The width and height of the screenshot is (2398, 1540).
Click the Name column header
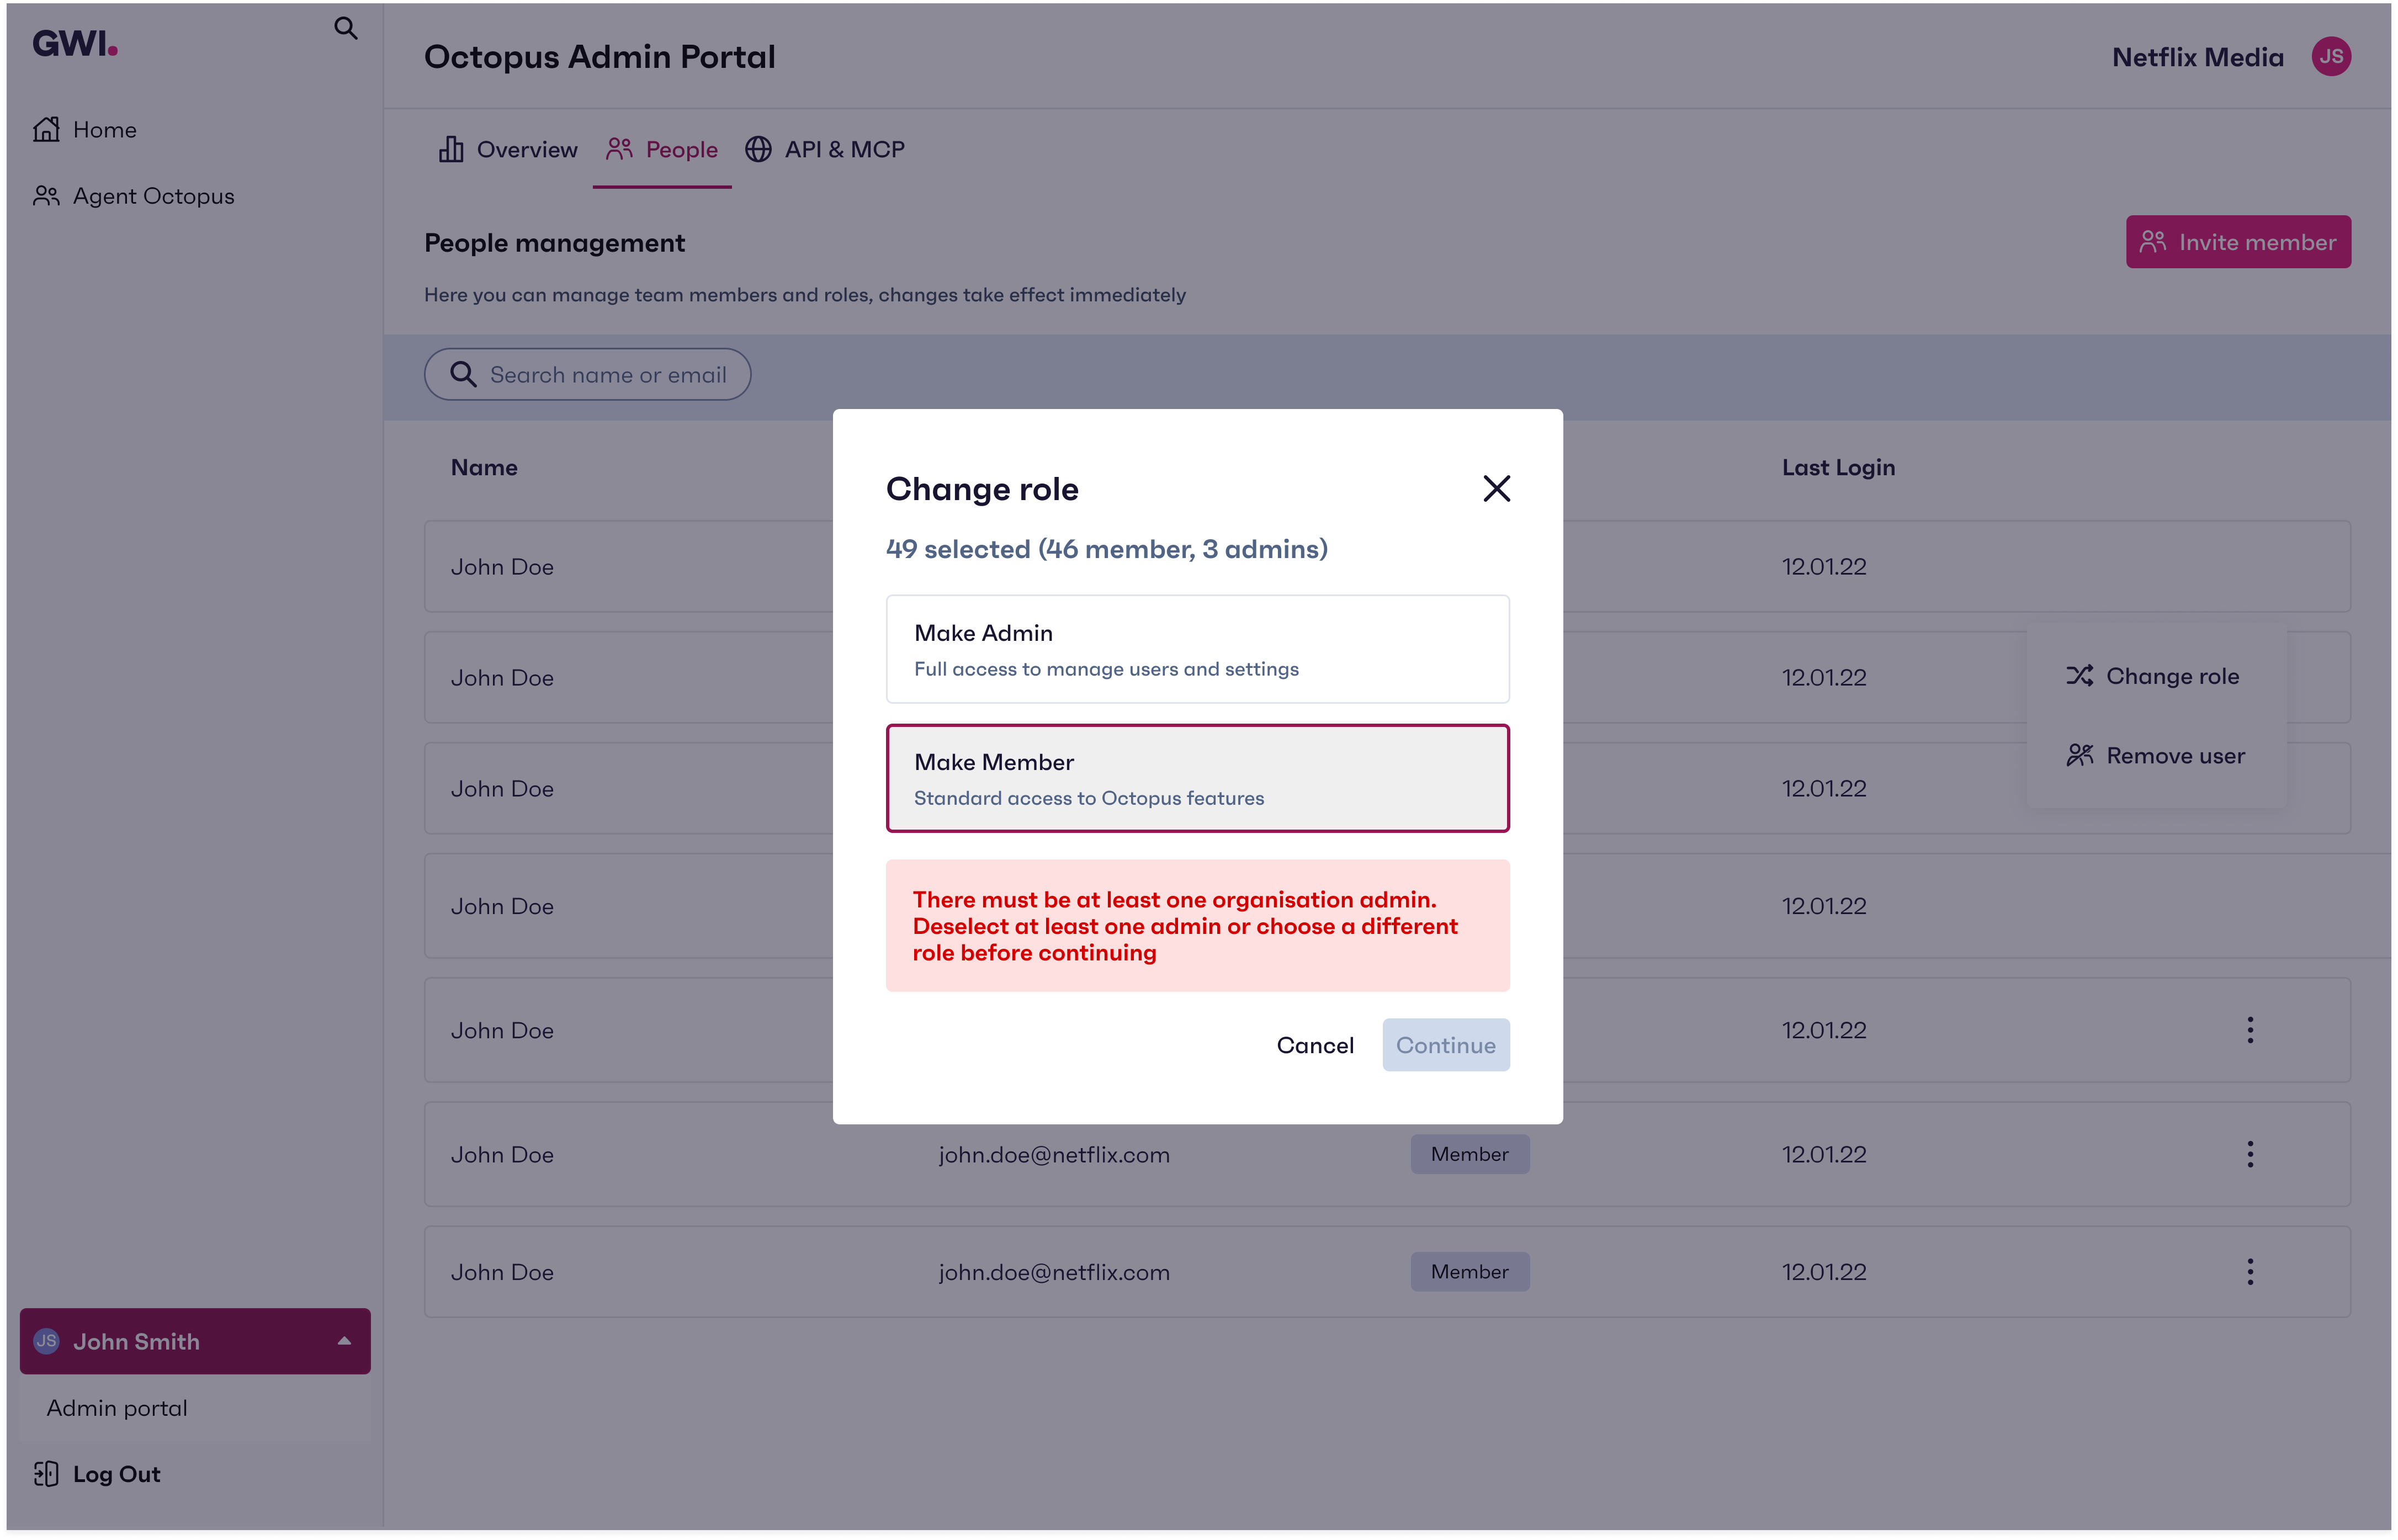(484, 468)
